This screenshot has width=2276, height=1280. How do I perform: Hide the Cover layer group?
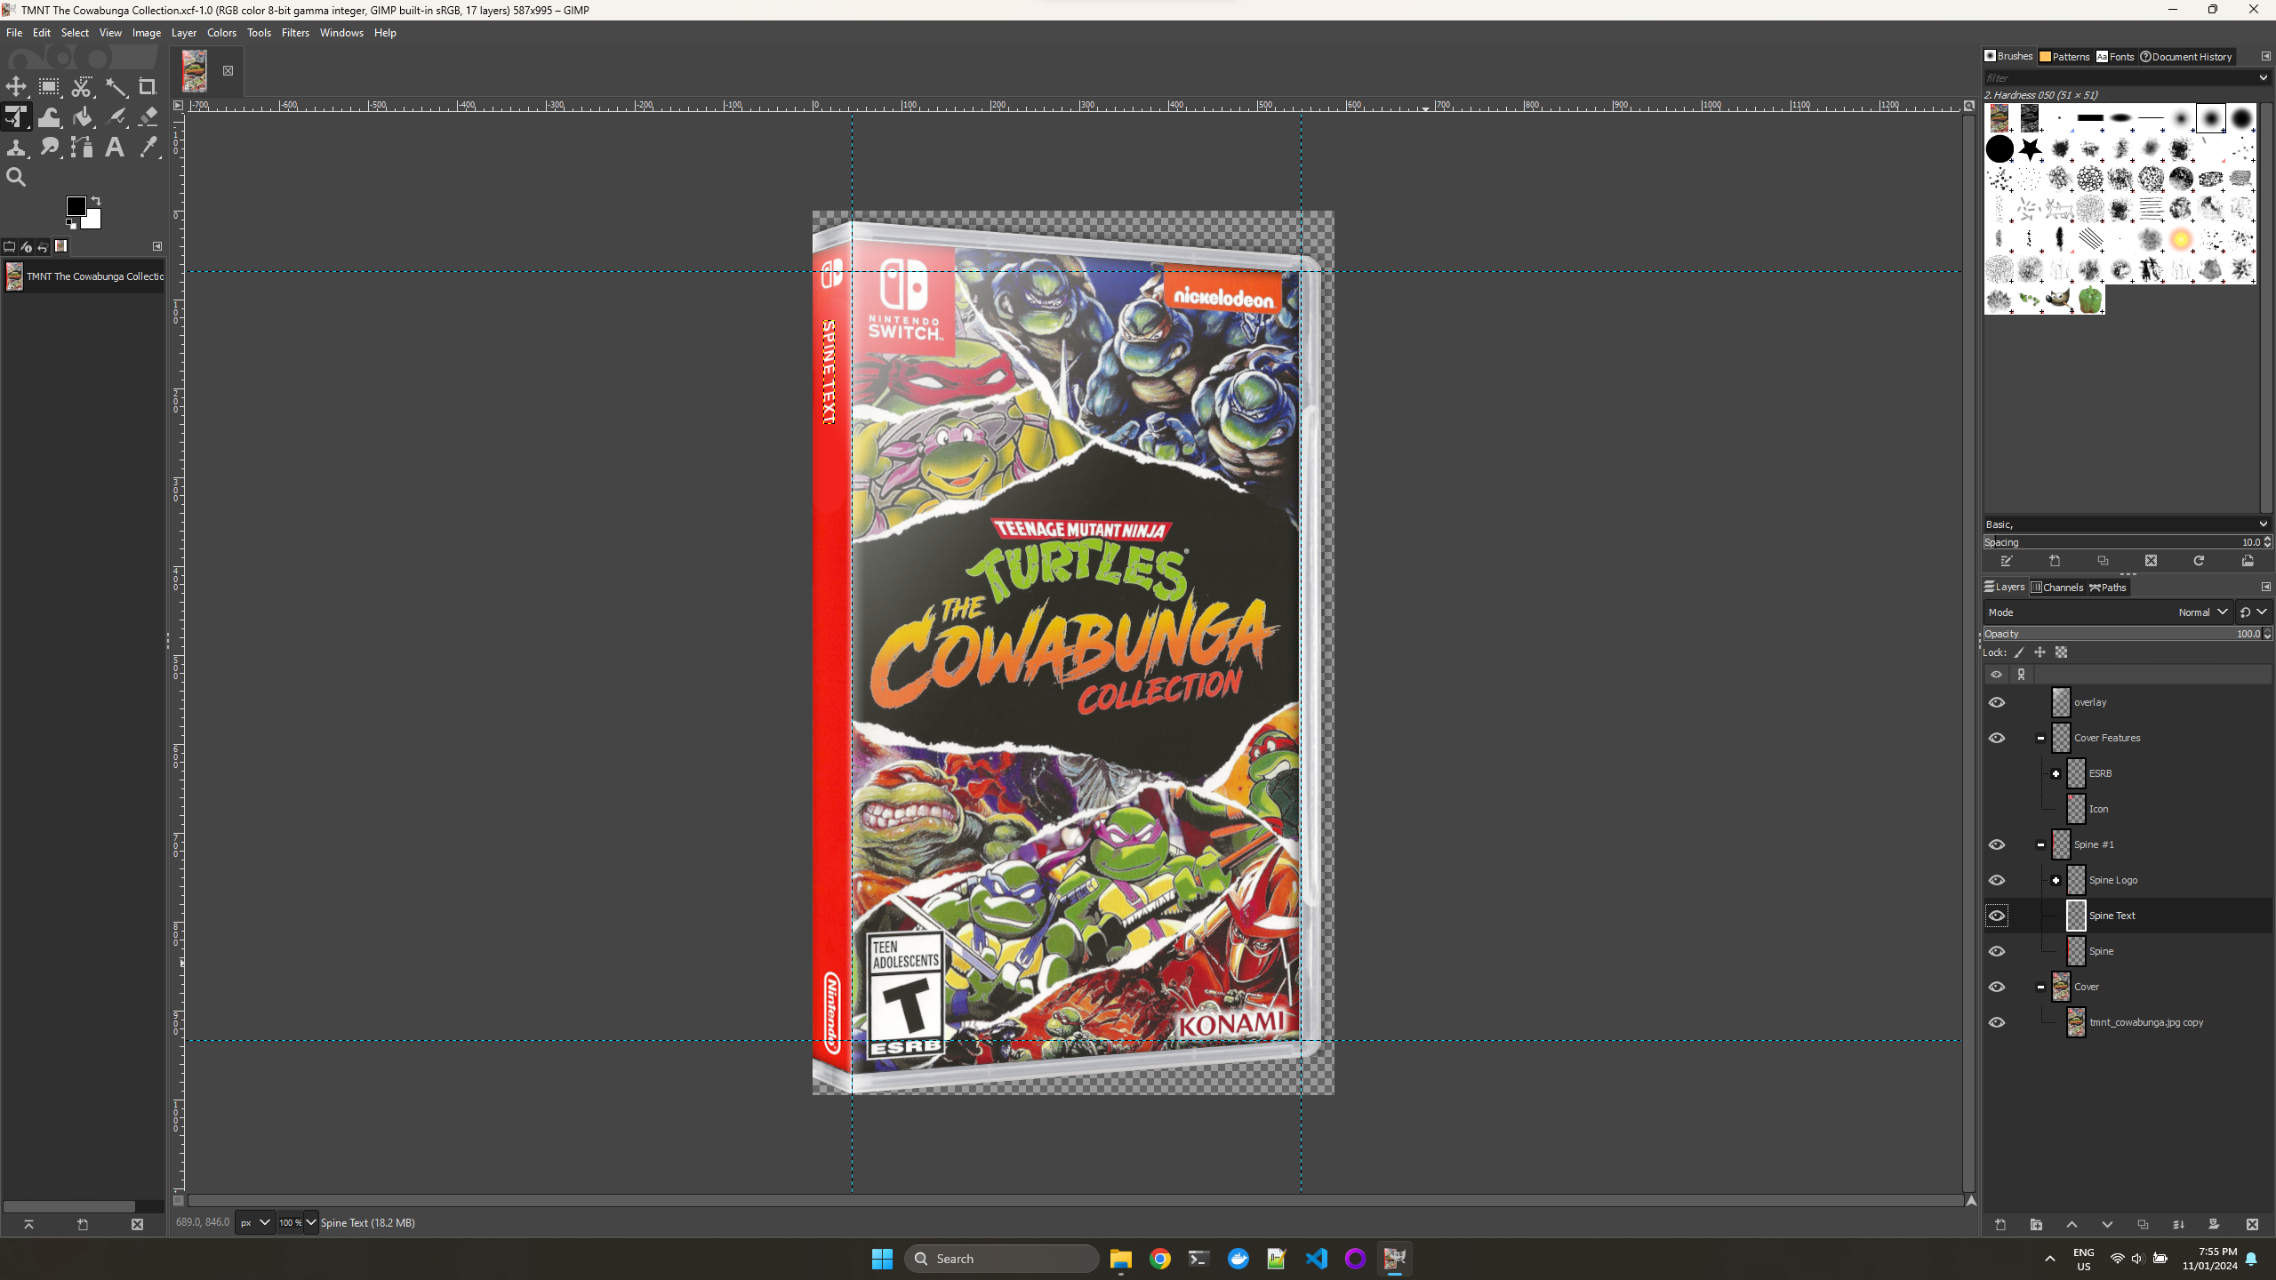(1997, 987)
